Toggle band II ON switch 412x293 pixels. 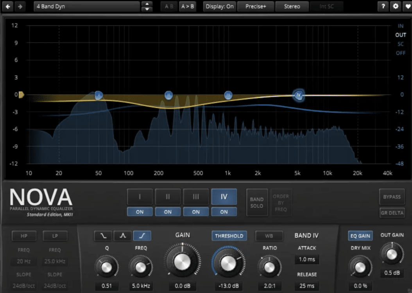[168, 212]
